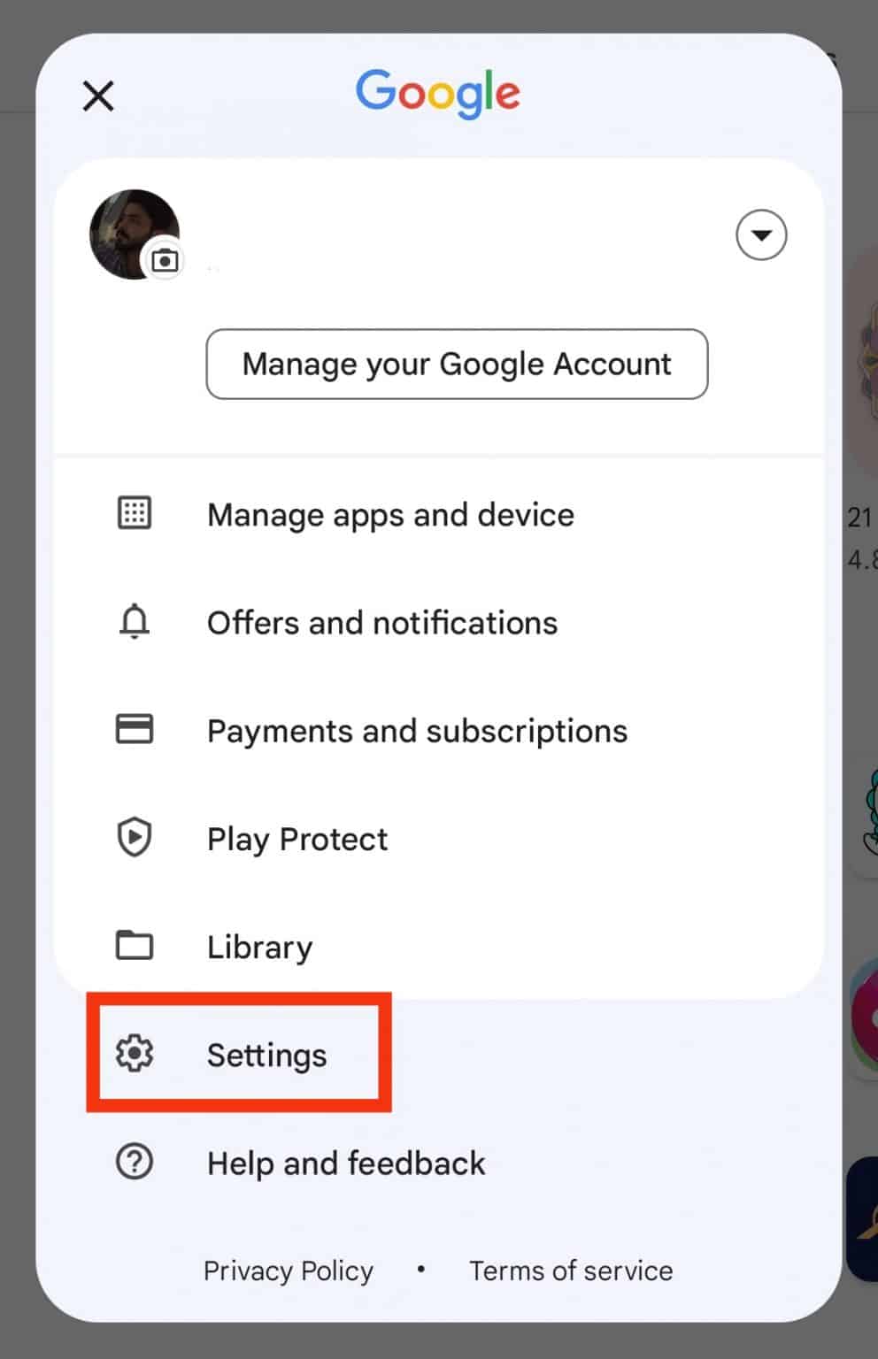The height and width of the screenshot is (1359, 878).
Task: Open the Manage apps and device entry
Action: tap(390, 514)
